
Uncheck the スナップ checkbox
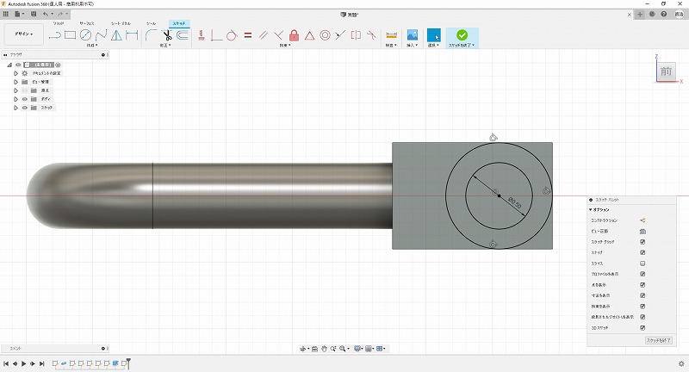pyautogui.click(x=642, y=252)
